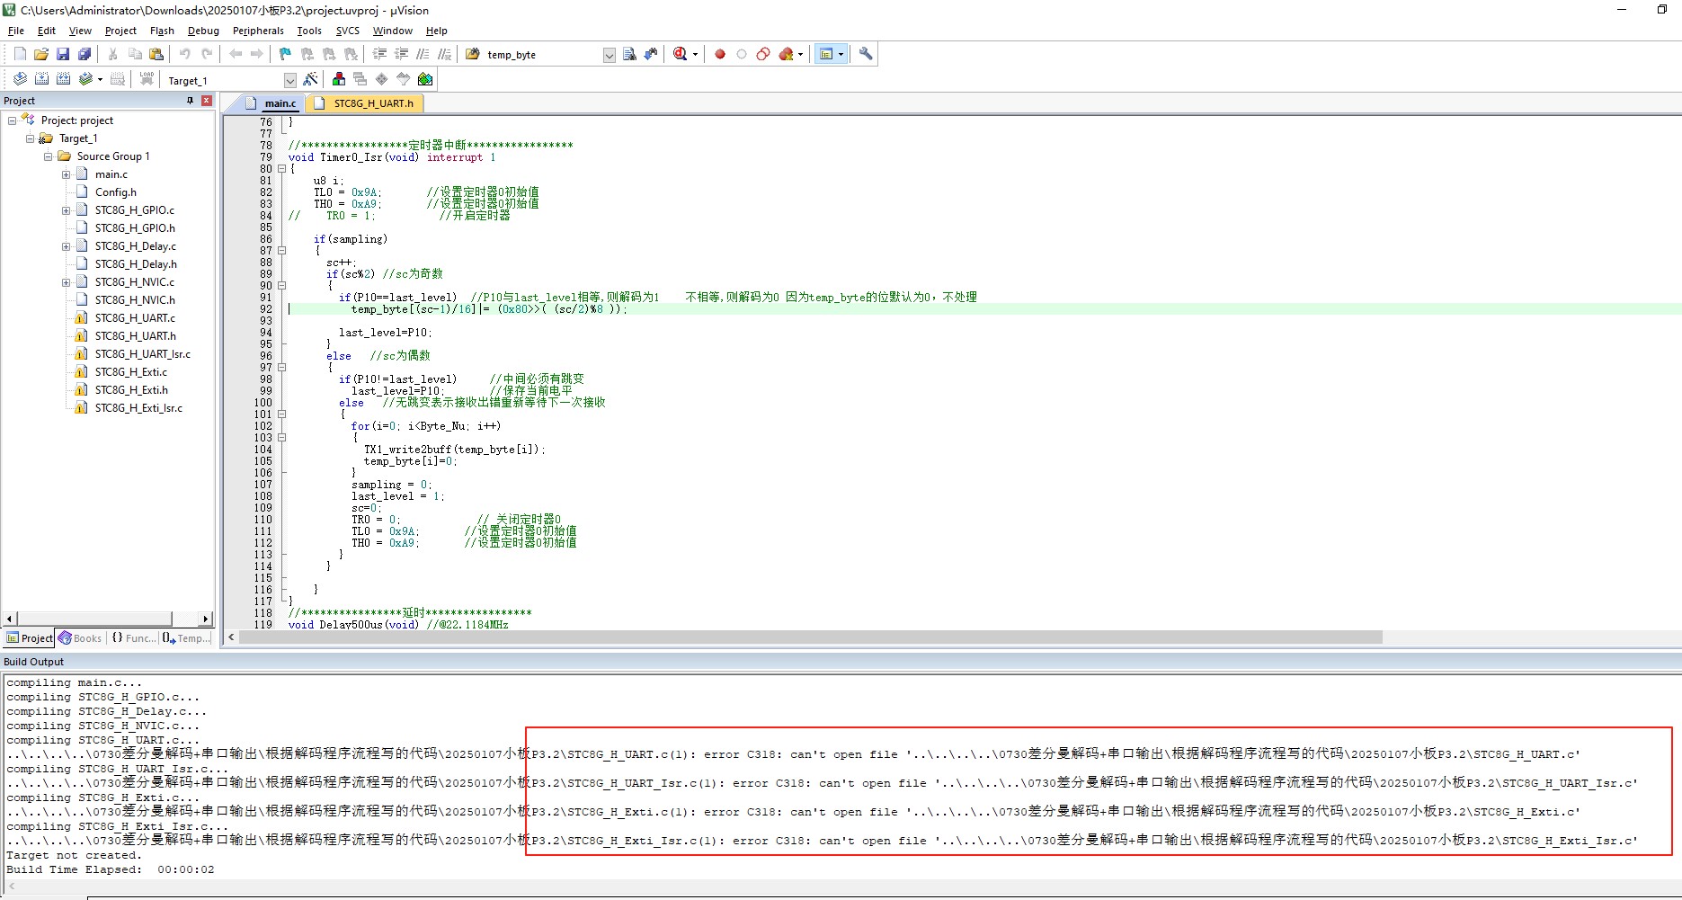1682x900 pixels.
Task: Expand the STC8G_H_NVIC.c node
Action: (x=66, y=282)
